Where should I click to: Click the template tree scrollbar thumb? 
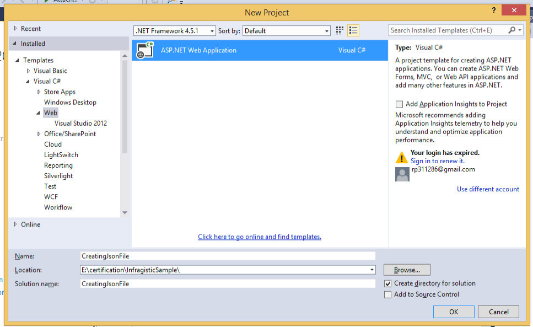125,107
